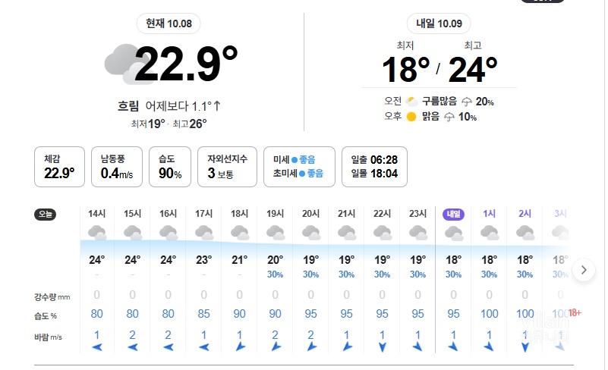This screenshot has width=608, height=370.
Task: Click the umbrella icon next to 20%
Action: tap(467, 102)
